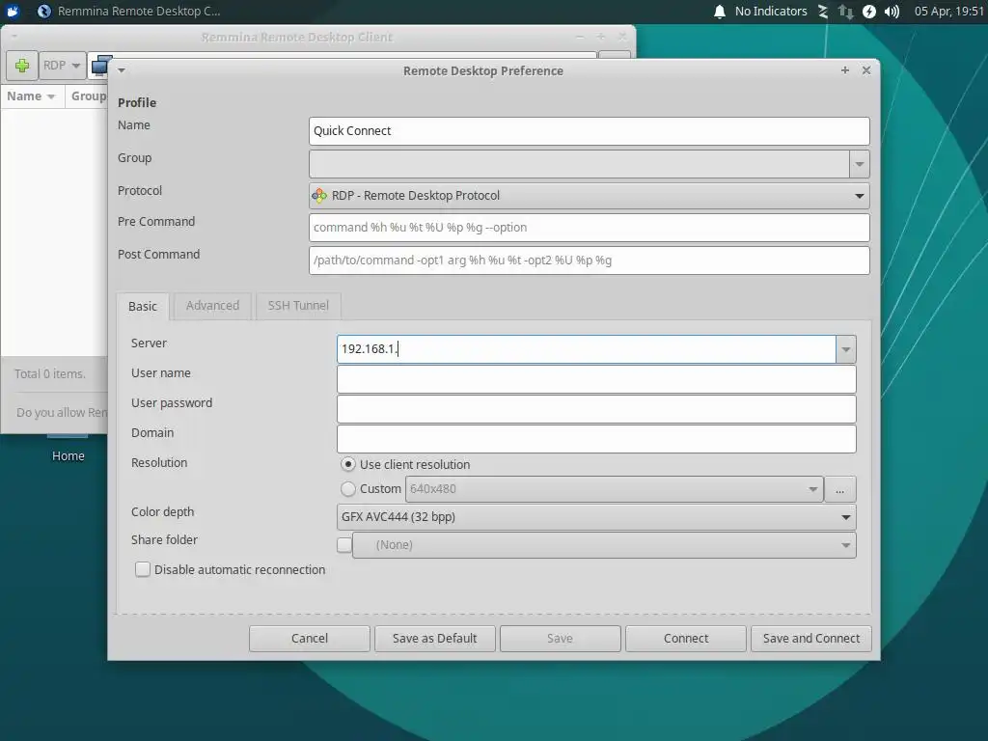The height and width of the screenshot is (741, 988).
Task: Click the volume speaker icon
Action: click(x=892, y=12)
